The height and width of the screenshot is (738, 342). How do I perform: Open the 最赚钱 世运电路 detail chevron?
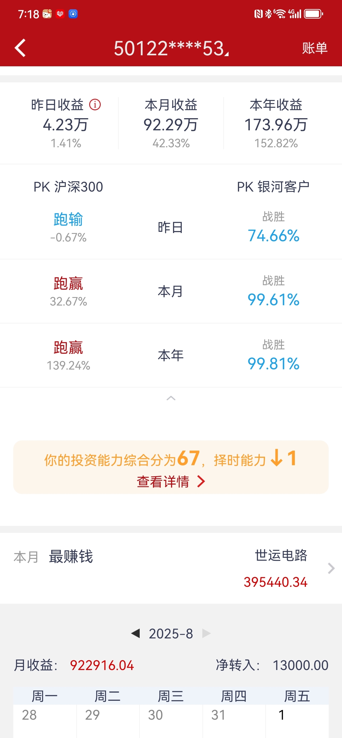point(331,568)
